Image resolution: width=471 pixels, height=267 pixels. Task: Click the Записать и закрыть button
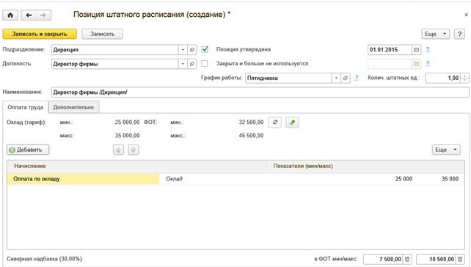tap(40, 34)
